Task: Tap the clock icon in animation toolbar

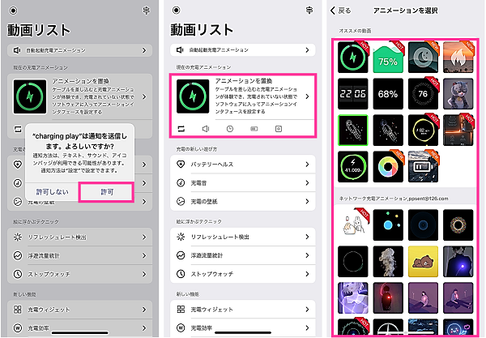Action: 230,129
